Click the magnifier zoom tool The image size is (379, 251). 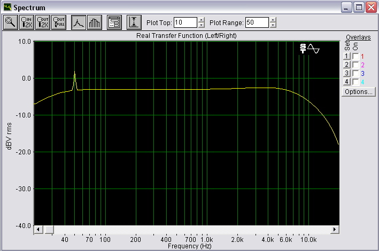10,22
